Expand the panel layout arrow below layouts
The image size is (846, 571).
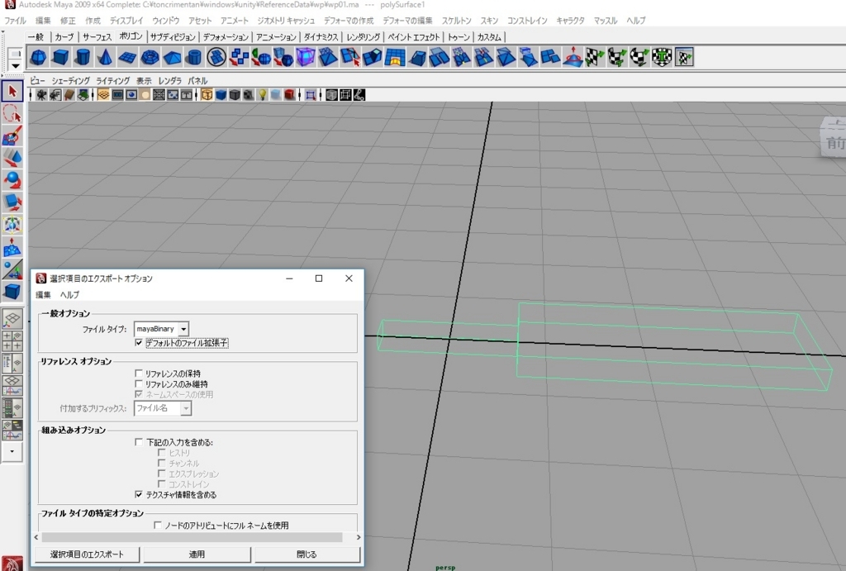(x=12, y=452)
